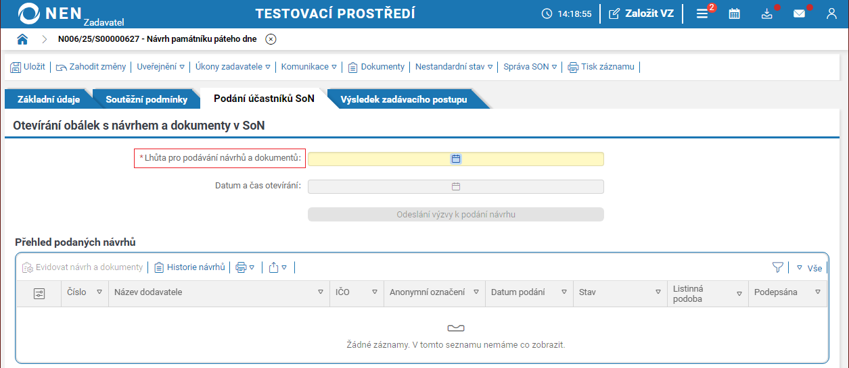Click the Anonymní označení column header

[x=427, y=292]
